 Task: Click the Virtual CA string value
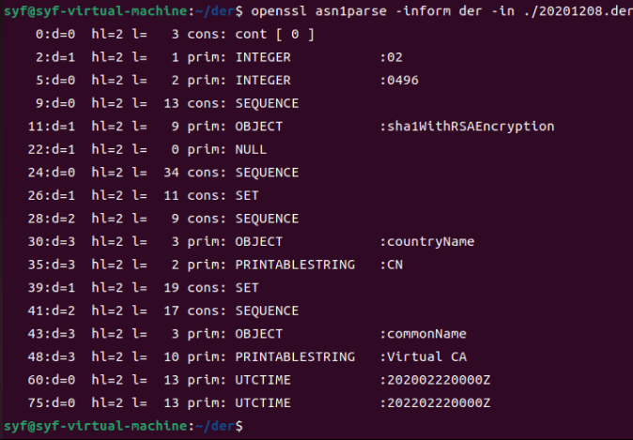click(426, 357)
